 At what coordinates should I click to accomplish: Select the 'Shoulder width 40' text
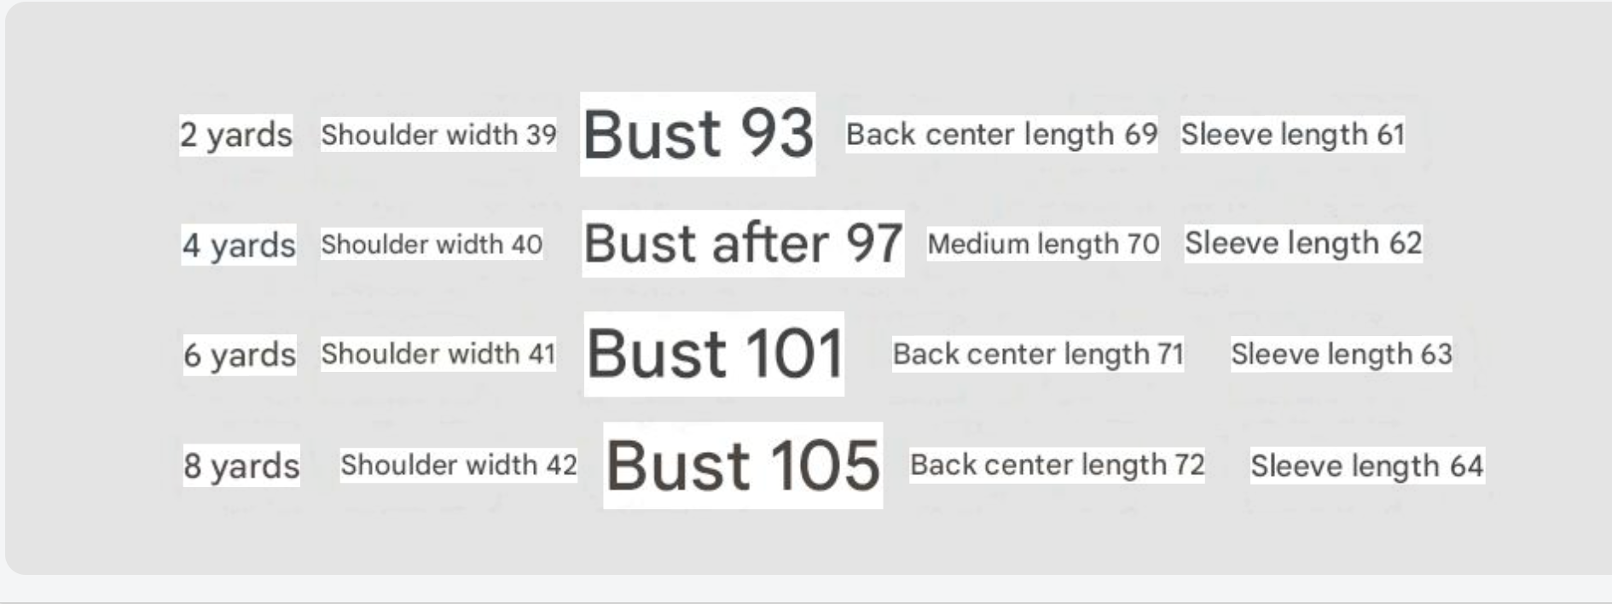click(432, 244)
